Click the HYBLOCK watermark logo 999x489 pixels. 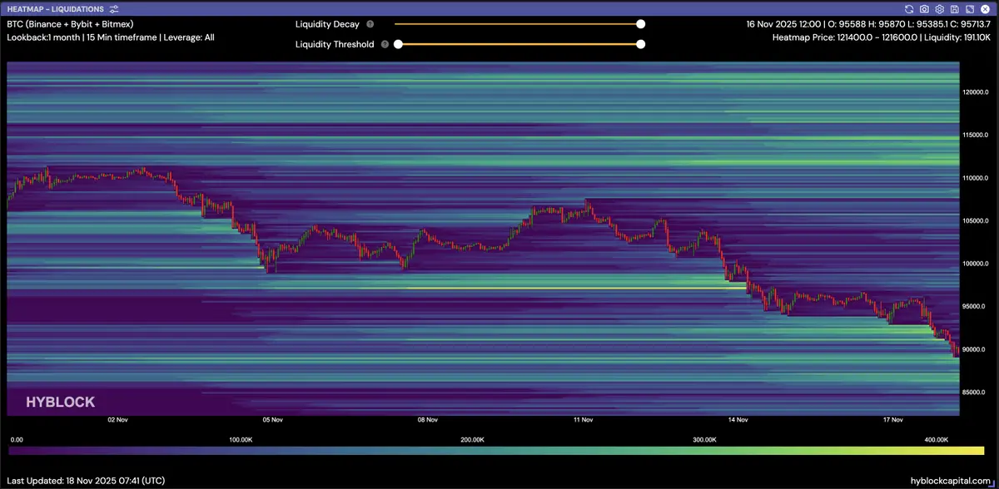pyautogui.click(x=60, y=403)
